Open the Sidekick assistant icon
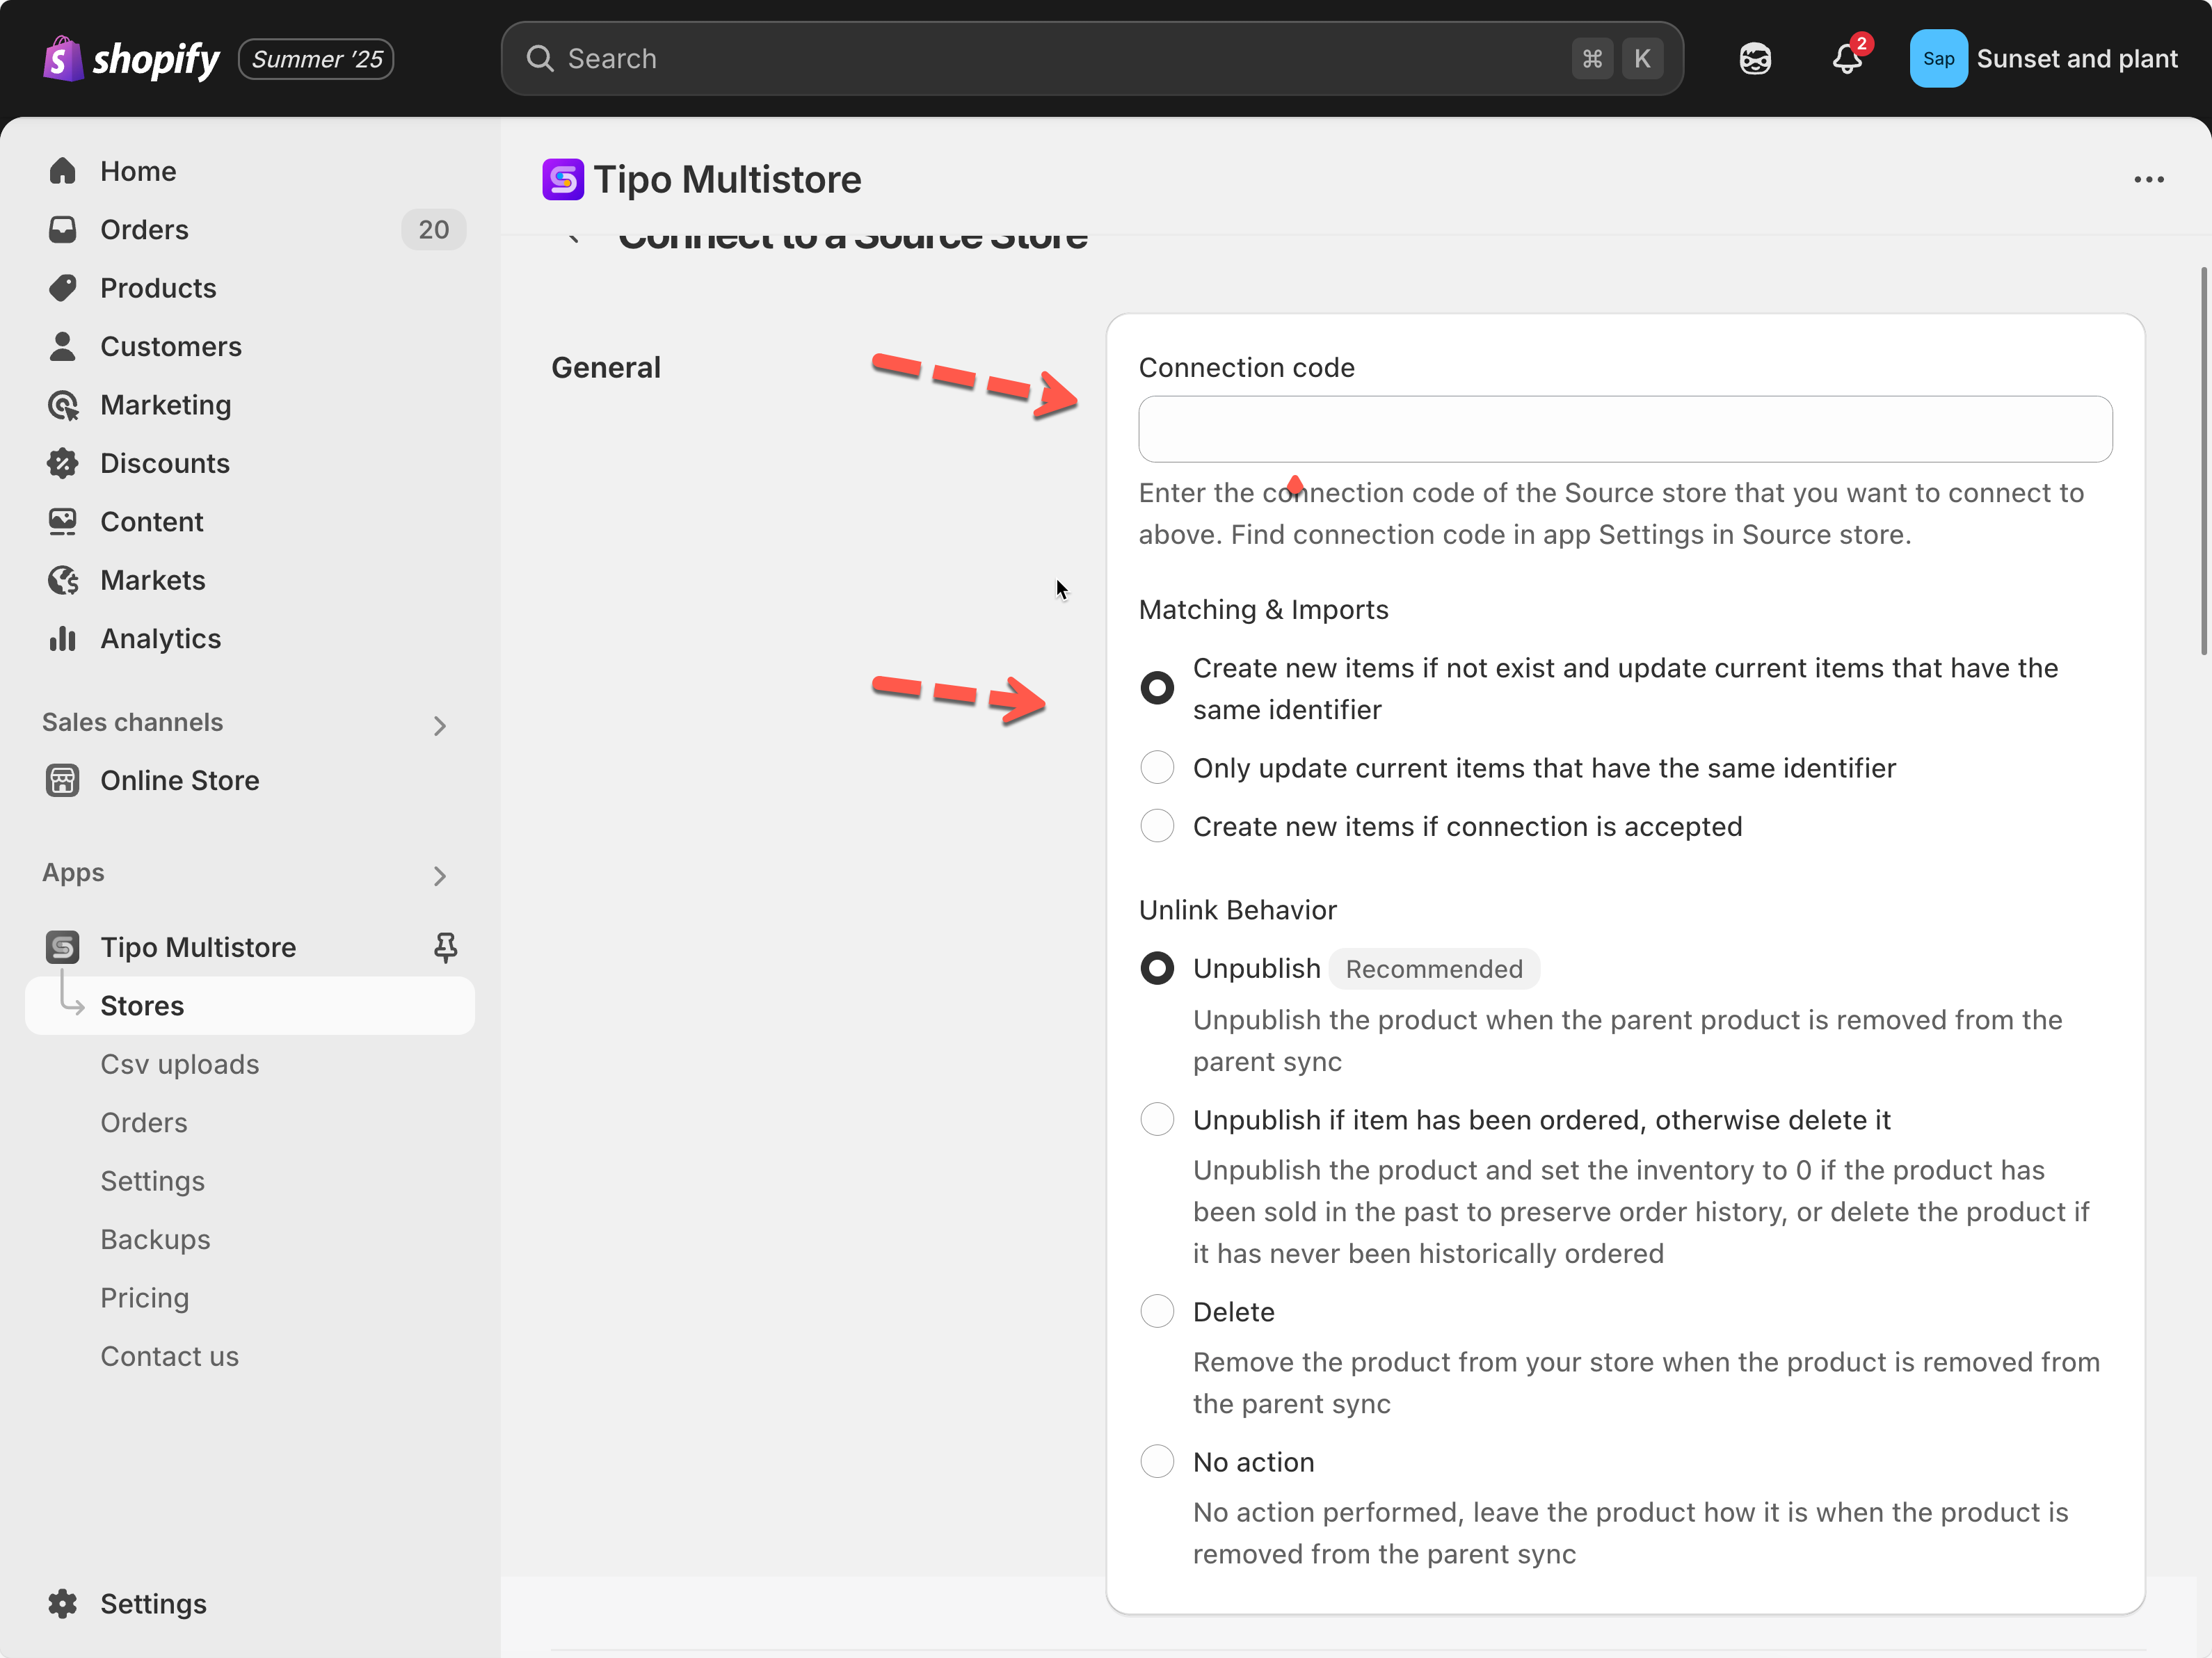 click(1754, 59)
